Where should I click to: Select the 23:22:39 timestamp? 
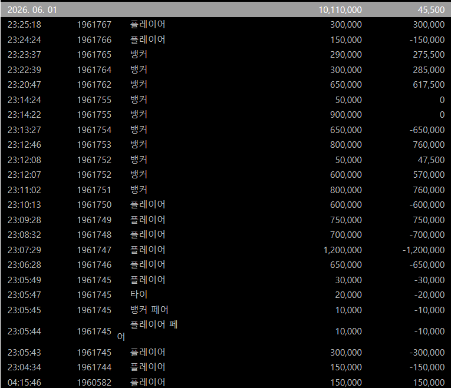24,70
